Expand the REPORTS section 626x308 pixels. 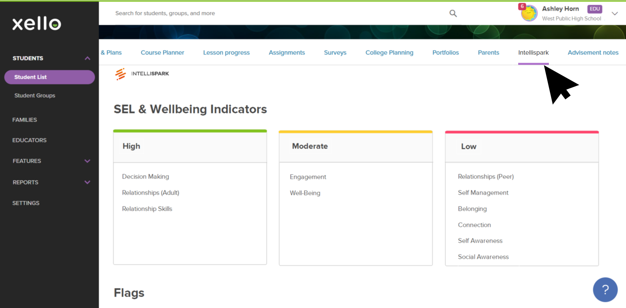coord(87,182)
